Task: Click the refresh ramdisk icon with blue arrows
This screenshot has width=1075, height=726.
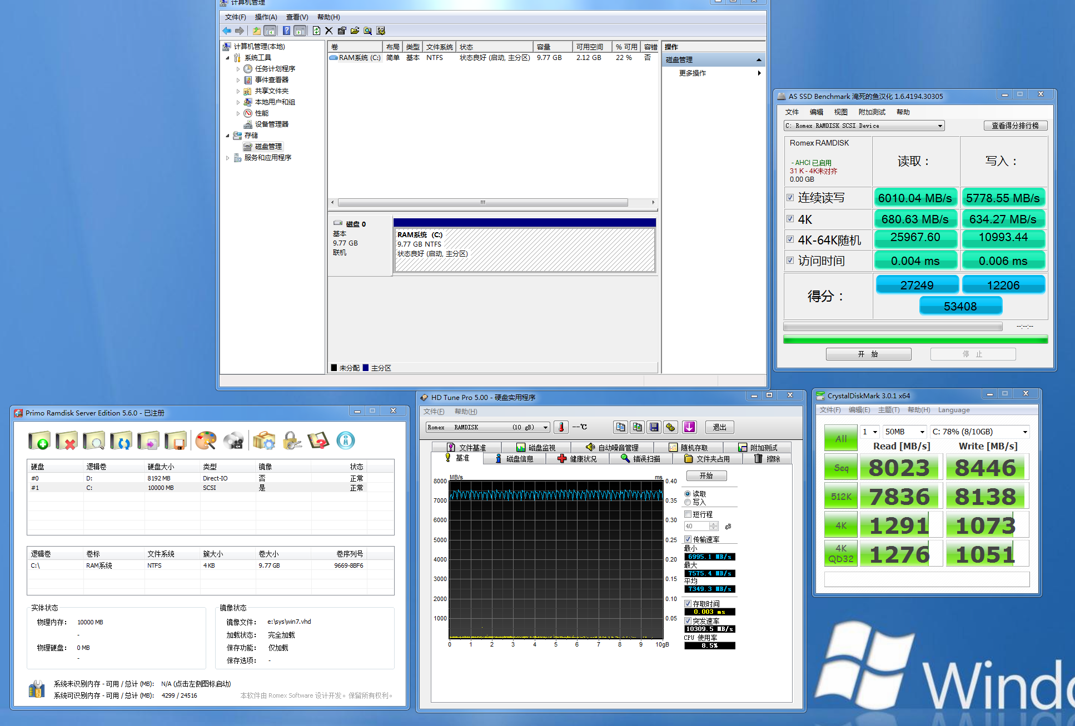Action: [121, 440]
